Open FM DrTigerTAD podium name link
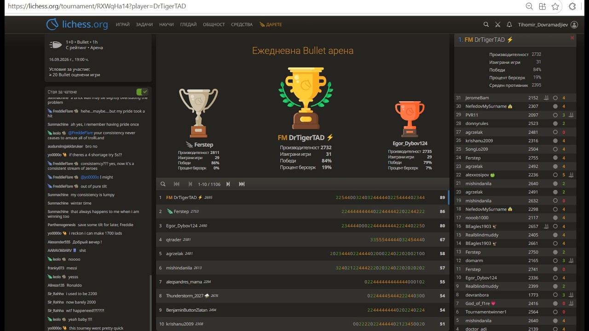 pos(306,137)
